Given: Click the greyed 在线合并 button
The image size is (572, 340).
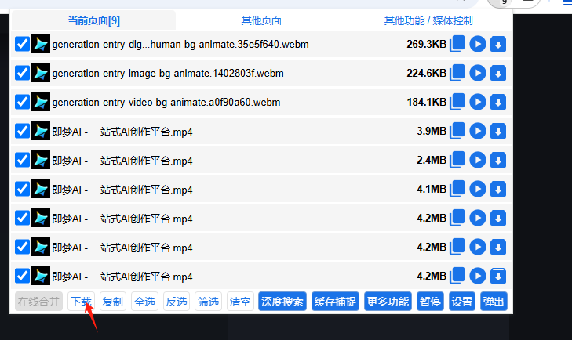Looking at the screenshot, I should coord(38,302).
